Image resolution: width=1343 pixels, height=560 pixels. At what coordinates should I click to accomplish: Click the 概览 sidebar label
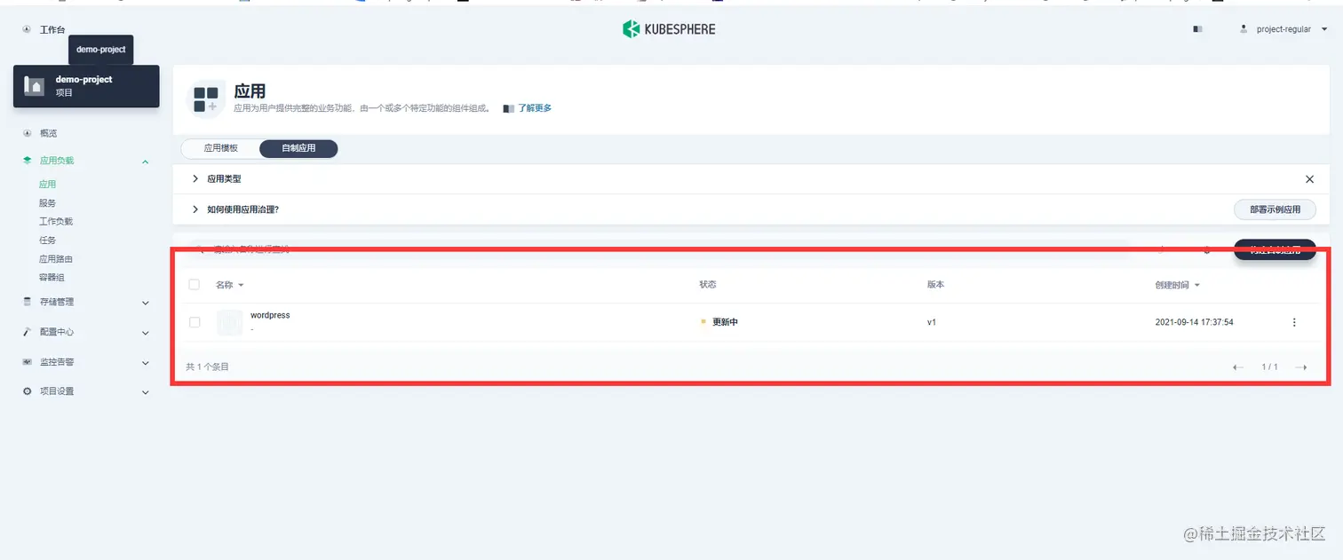click(48, 133)
